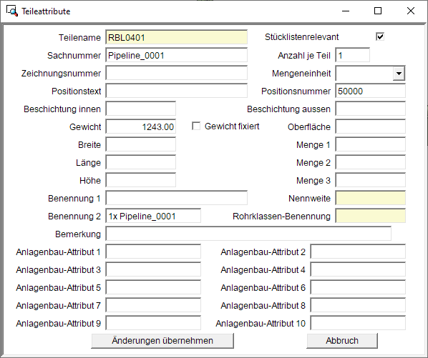The height and width of the screenshot is (358, 428).
Task: Open the Mengeneinheit dropdown arrow
Action: click(399, 74)
